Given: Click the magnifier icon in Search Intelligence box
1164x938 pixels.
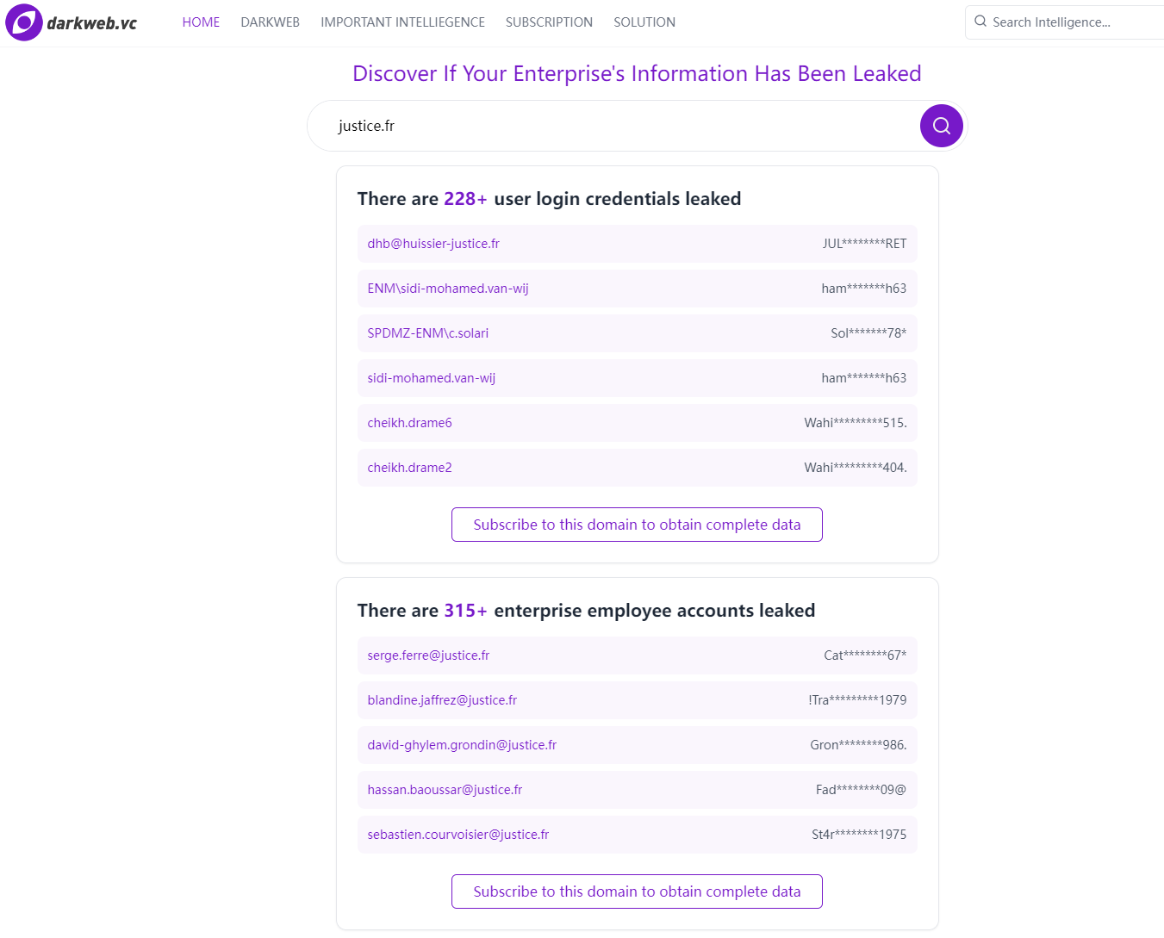Looking at the screenshot, I should click(980, 22).
